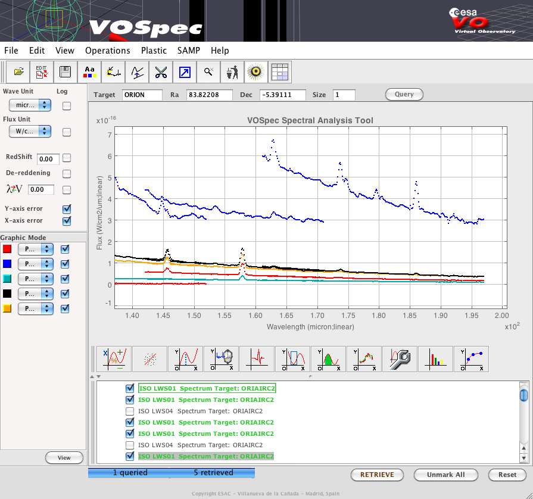Disable Y-axis error display

click(x=67, y=208)
